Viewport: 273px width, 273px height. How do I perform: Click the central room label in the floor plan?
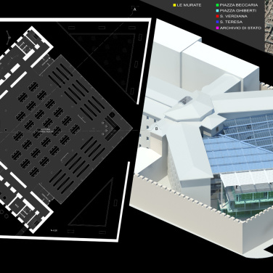click(x=45, y=130)
